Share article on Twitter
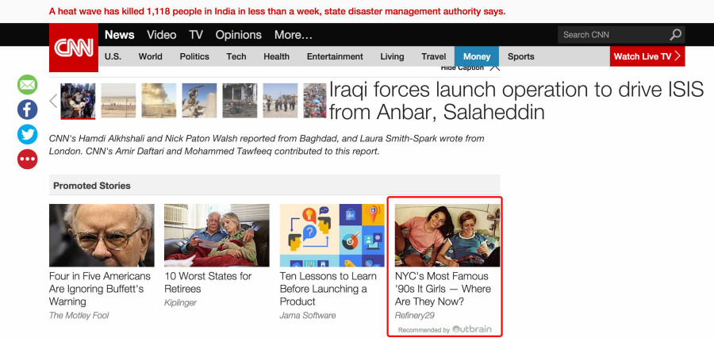 click(27, 134)
